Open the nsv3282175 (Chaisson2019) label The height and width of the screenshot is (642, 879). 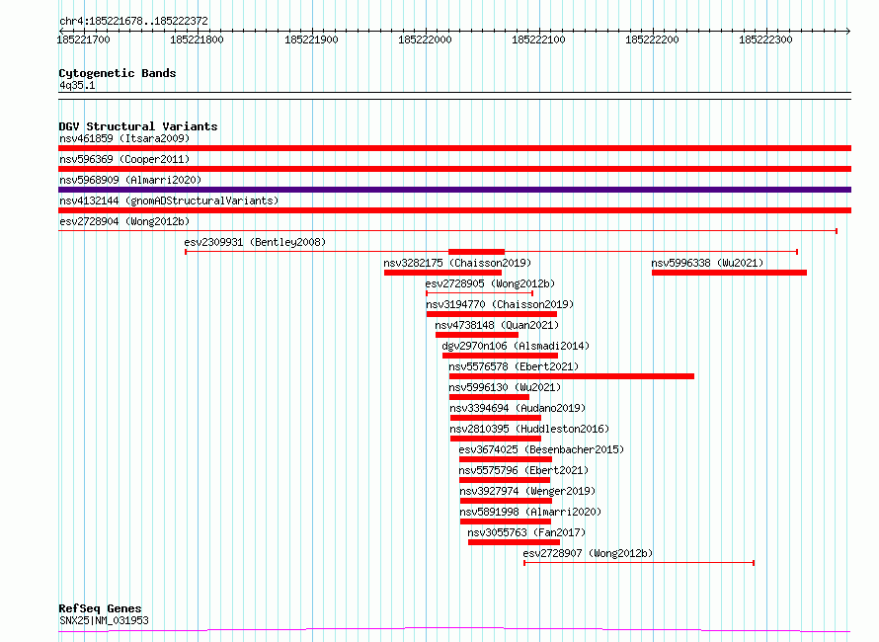pos(456,263)
